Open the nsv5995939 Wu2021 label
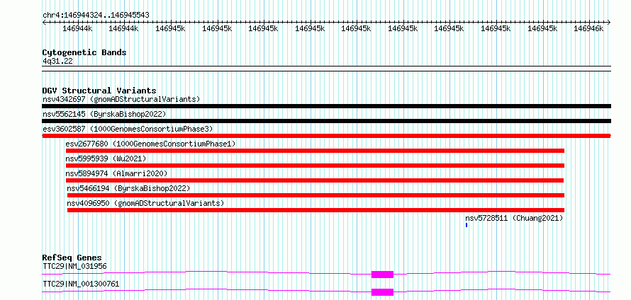 pos(106,158)
